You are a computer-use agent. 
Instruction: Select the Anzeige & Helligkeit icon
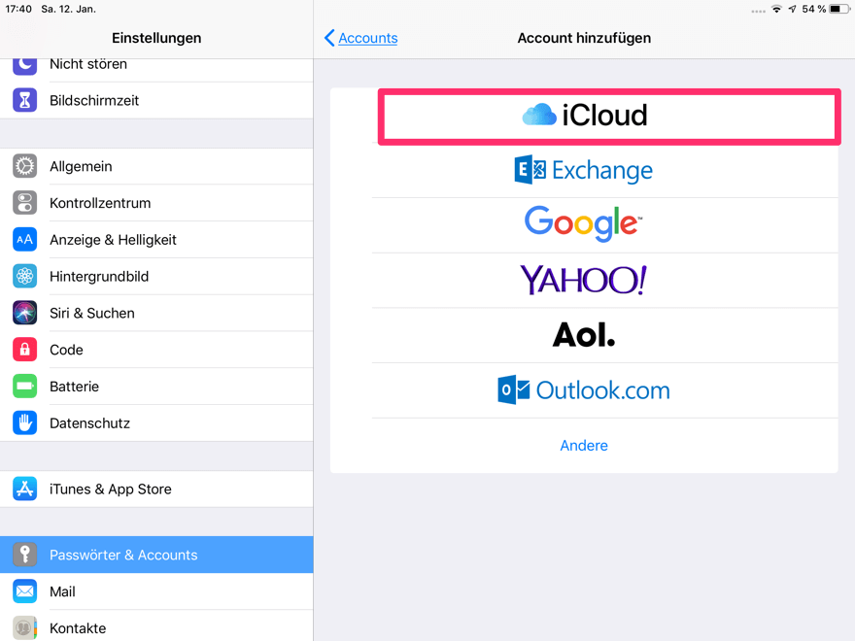(x=25, y=240)
